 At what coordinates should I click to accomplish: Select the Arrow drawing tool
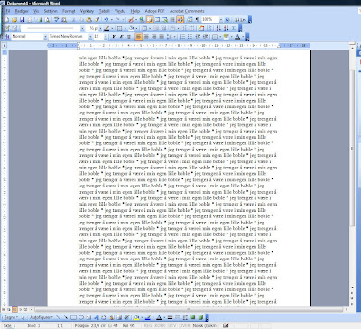66,317
